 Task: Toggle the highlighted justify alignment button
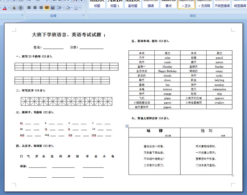[47, 7]
